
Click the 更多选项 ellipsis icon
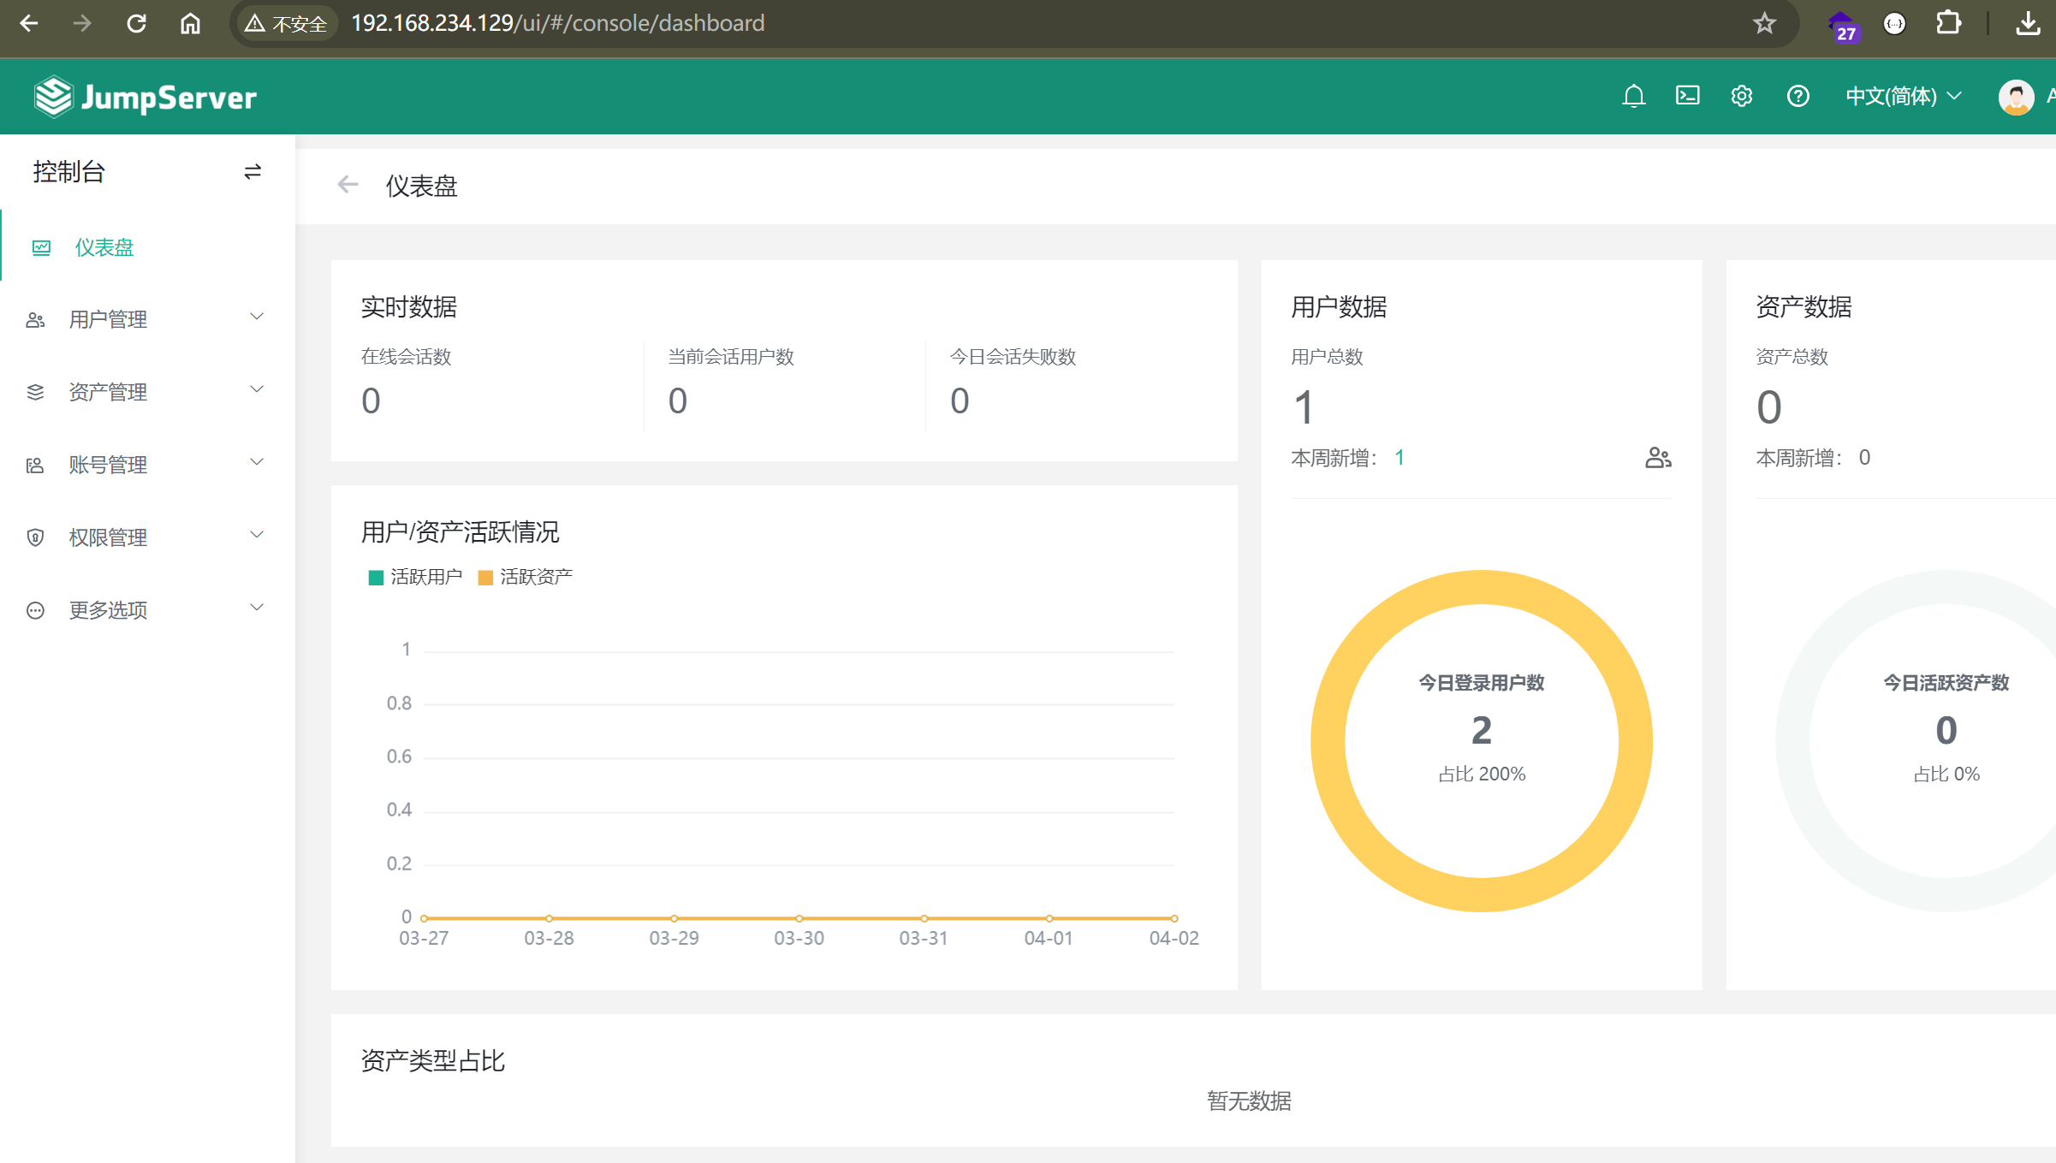[35, 610]
